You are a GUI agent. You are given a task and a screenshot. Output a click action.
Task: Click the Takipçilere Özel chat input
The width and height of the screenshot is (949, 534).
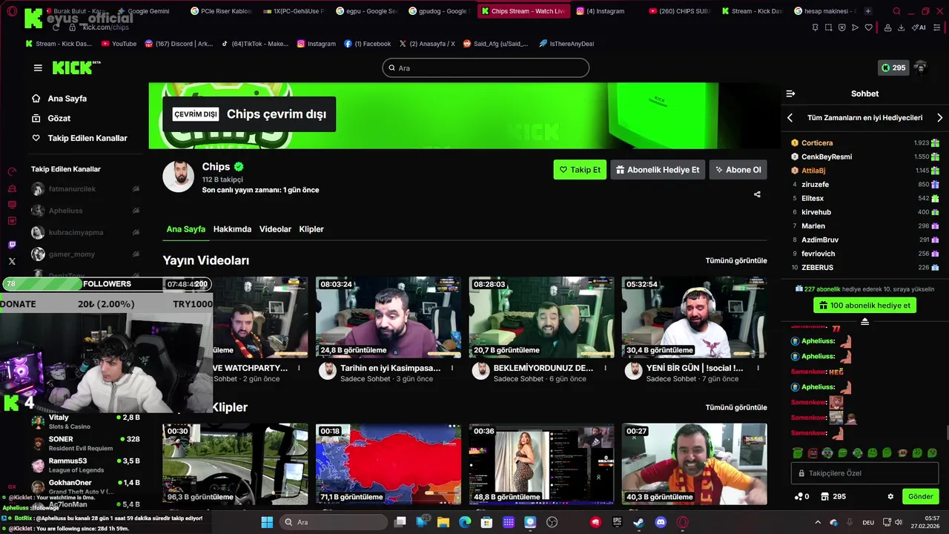[864, 472]
